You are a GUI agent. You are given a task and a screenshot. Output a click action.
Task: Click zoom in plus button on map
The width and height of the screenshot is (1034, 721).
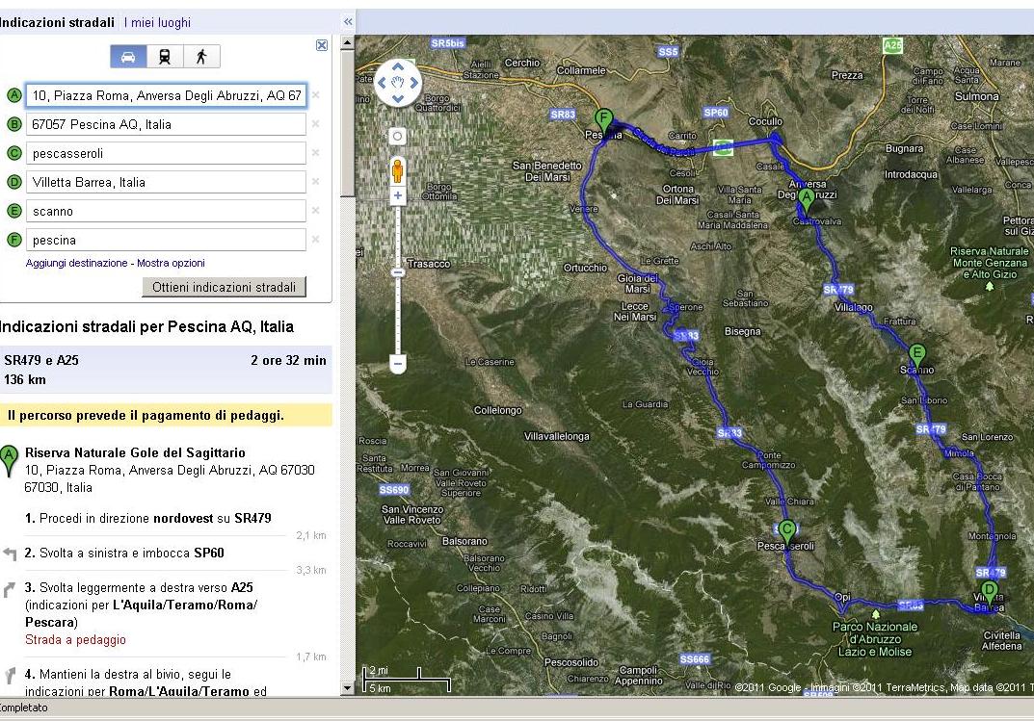click(398, 196)
